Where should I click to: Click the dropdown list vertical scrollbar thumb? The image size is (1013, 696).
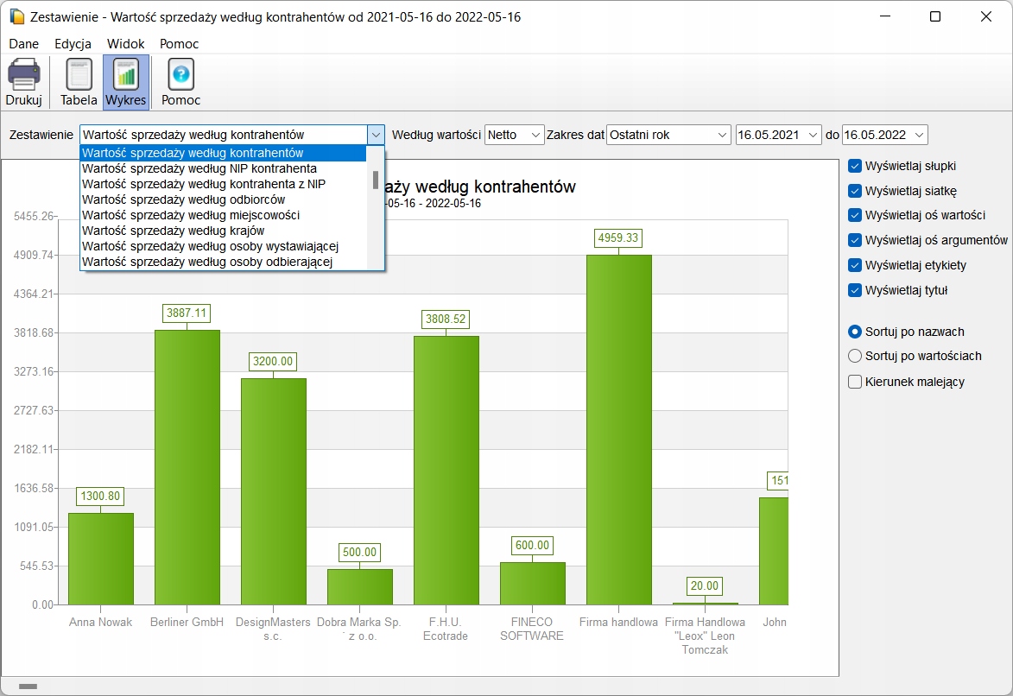tap(375, 180)
